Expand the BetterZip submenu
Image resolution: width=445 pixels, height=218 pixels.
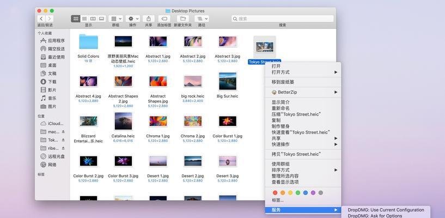pos(303,92)
